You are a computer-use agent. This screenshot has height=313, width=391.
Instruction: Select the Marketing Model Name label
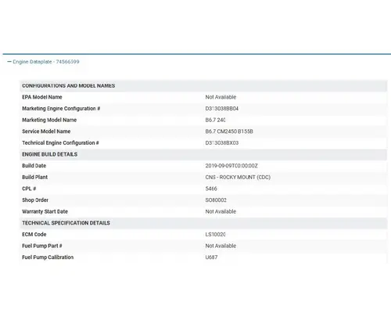click(x=49, y=120)
